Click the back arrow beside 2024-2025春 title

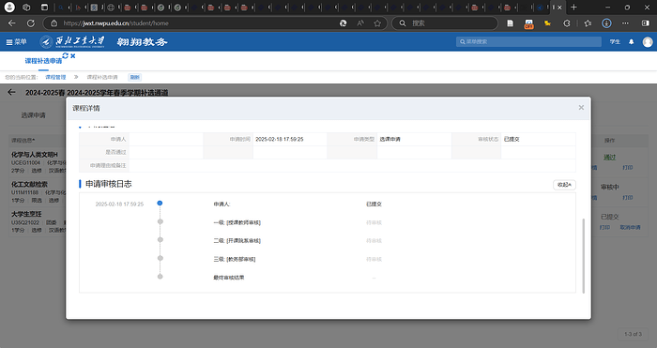click(x=11, y=92)
